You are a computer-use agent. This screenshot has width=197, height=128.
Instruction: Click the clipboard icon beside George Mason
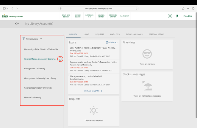(60, 59)
